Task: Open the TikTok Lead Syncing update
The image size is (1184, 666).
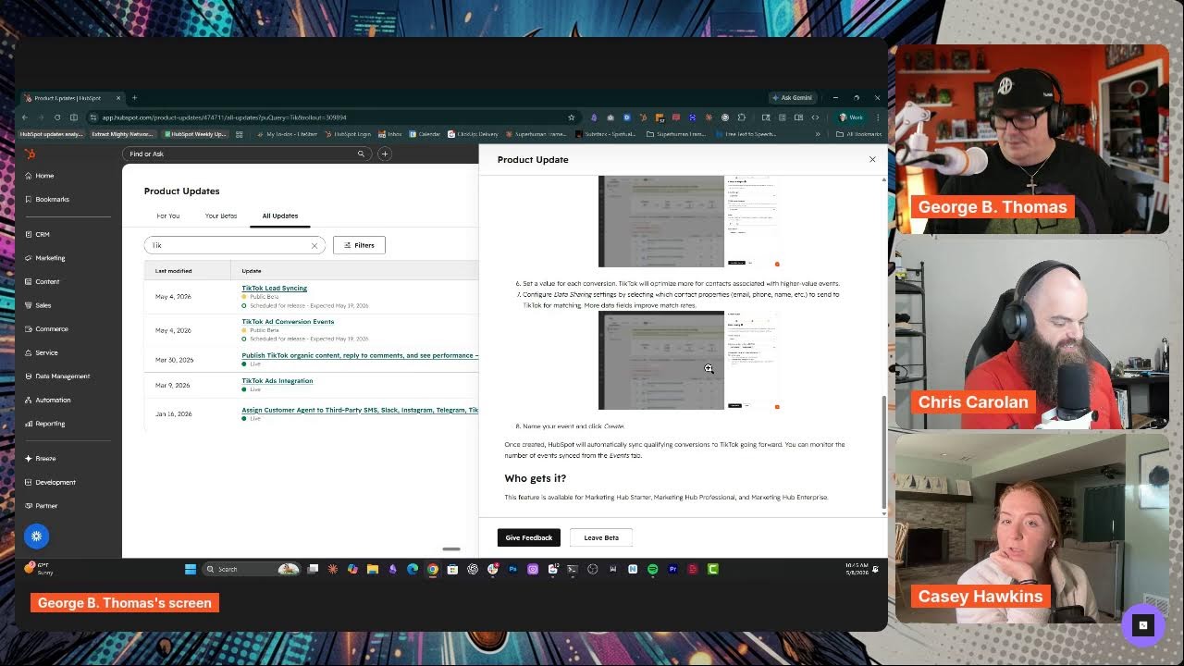Action: tap(275, 288)
